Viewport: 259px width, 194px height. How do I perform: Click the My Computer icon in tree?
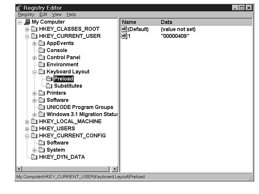coord(27,22)
